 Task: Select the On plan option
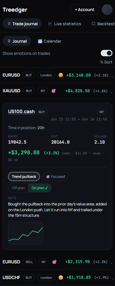coord(39,188)
